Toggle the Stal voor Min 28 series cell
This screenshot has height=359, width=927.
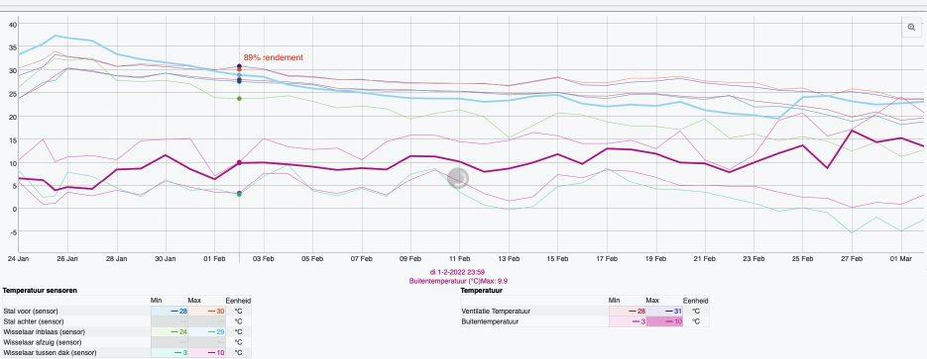170,312
